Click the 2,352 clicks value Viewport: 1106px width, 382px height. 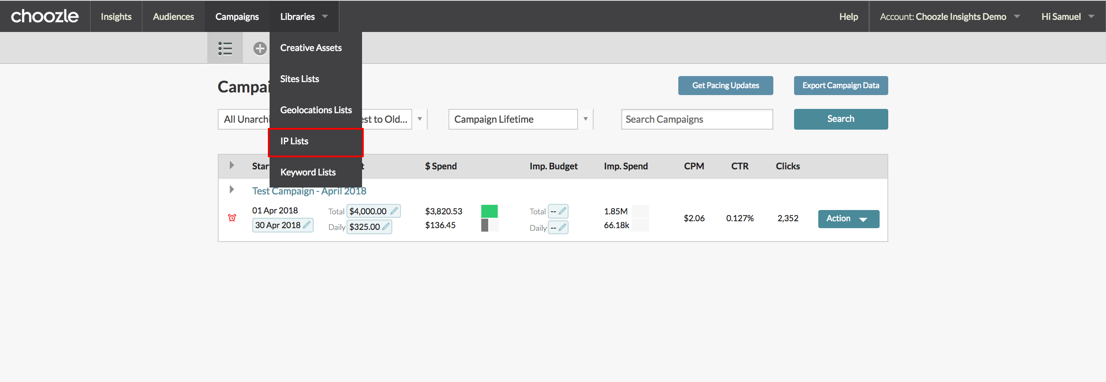(788, 218)
